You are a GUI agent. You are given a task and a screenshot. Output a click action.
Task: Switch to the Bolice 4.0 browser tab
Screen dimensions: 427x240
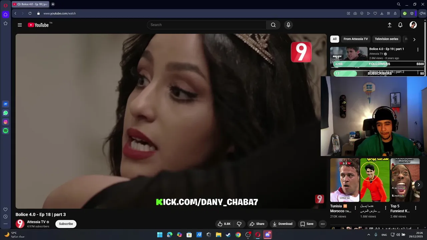(31, 4)
